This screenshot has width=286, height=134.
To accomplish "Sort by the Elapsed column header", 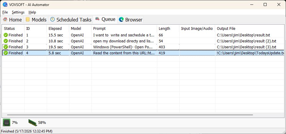I will [x=58, y=29].
